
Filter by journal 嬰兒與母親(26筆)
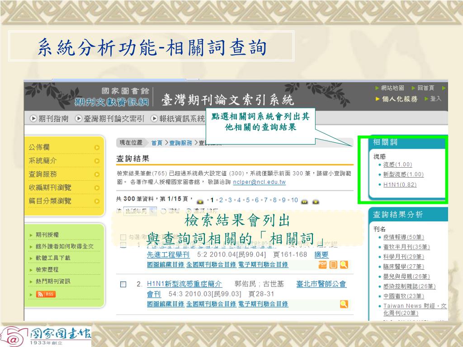406,277
